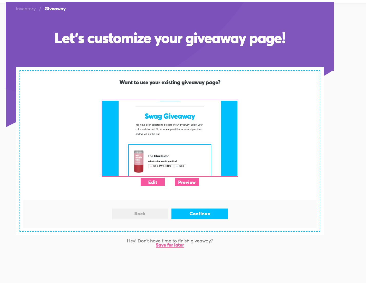Click the giveaway description paragraph in preview
Screen dimensions: 366x283
[169, 129]
